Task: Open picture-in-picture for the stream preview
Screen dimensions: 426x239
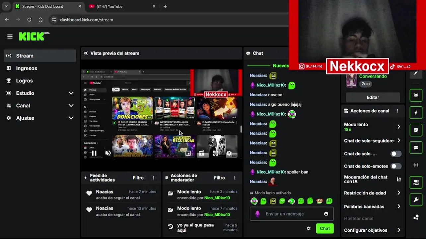Action: pyautogui.click(x=188, y=153)
